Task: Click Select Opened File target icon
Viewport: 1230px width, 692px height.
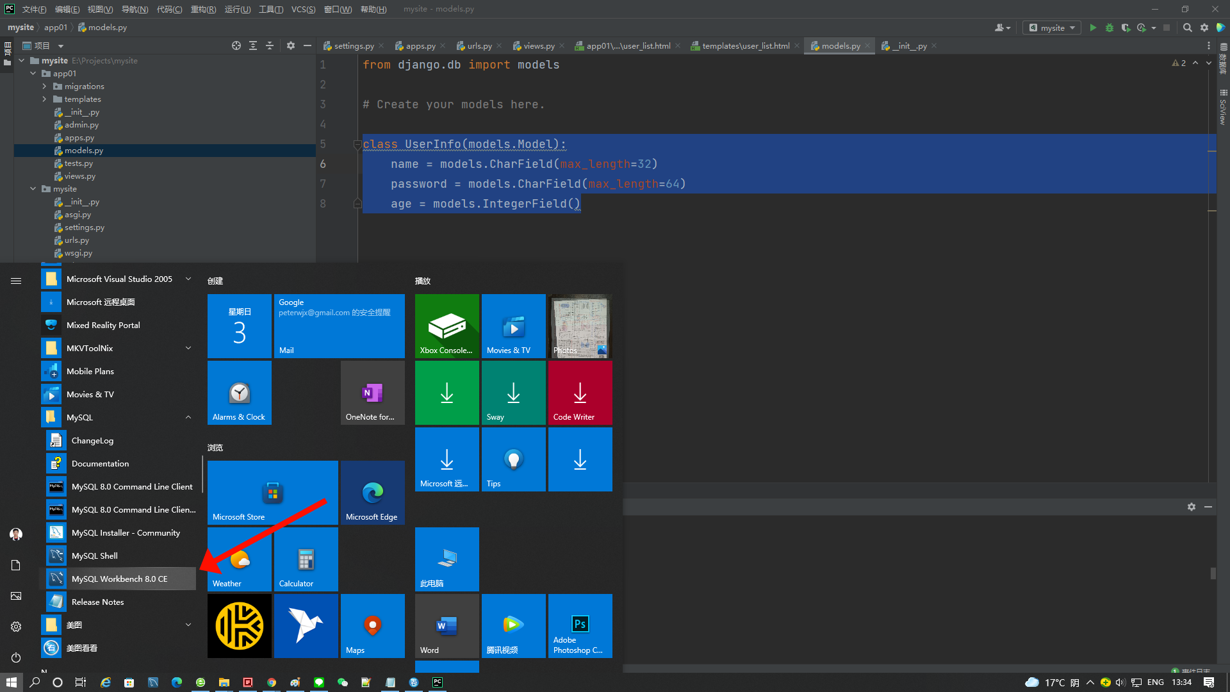Action: coord(236,45)
